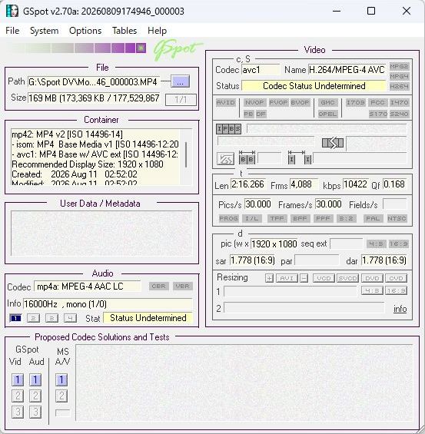Click MS A/V test button 1
This screenshot has width=425, height=434.
pyautogui.click(x=61, y=379)
